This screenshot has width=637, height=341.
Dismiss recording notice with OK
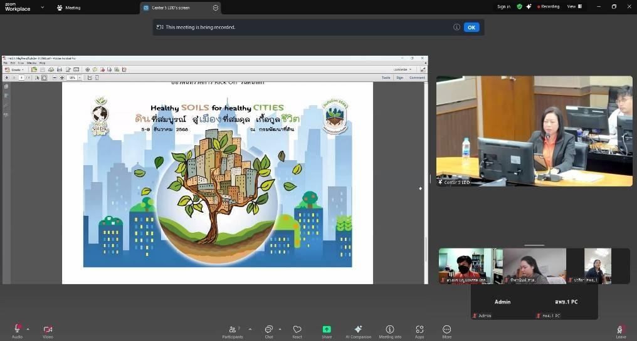[471, 27]
